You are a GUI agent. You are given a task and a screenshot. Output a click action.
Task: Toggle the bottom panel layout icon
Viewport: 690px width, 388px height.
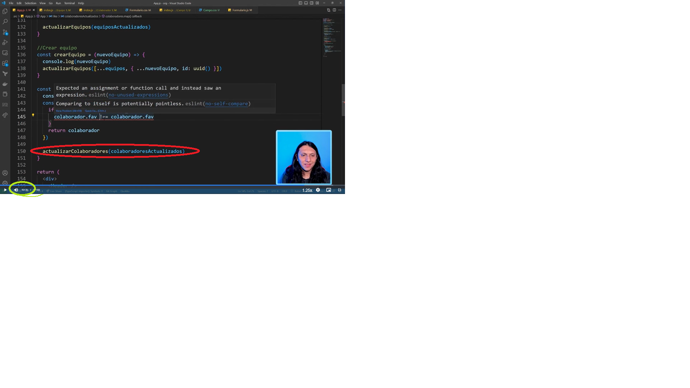pos(306,3)
